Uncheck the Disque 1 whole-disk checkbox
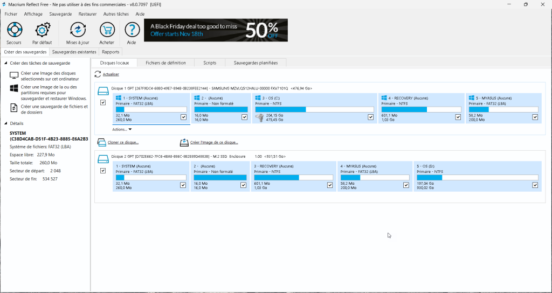The width and height of the screenshot is (552, 293). point(103,102)
